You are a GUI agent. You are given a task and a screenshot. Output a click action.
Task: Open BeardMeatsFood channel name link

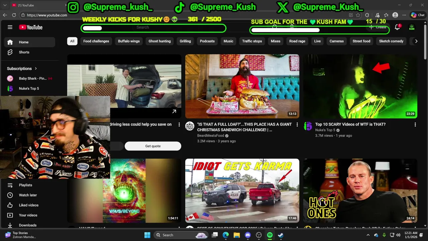pos(211,136)
